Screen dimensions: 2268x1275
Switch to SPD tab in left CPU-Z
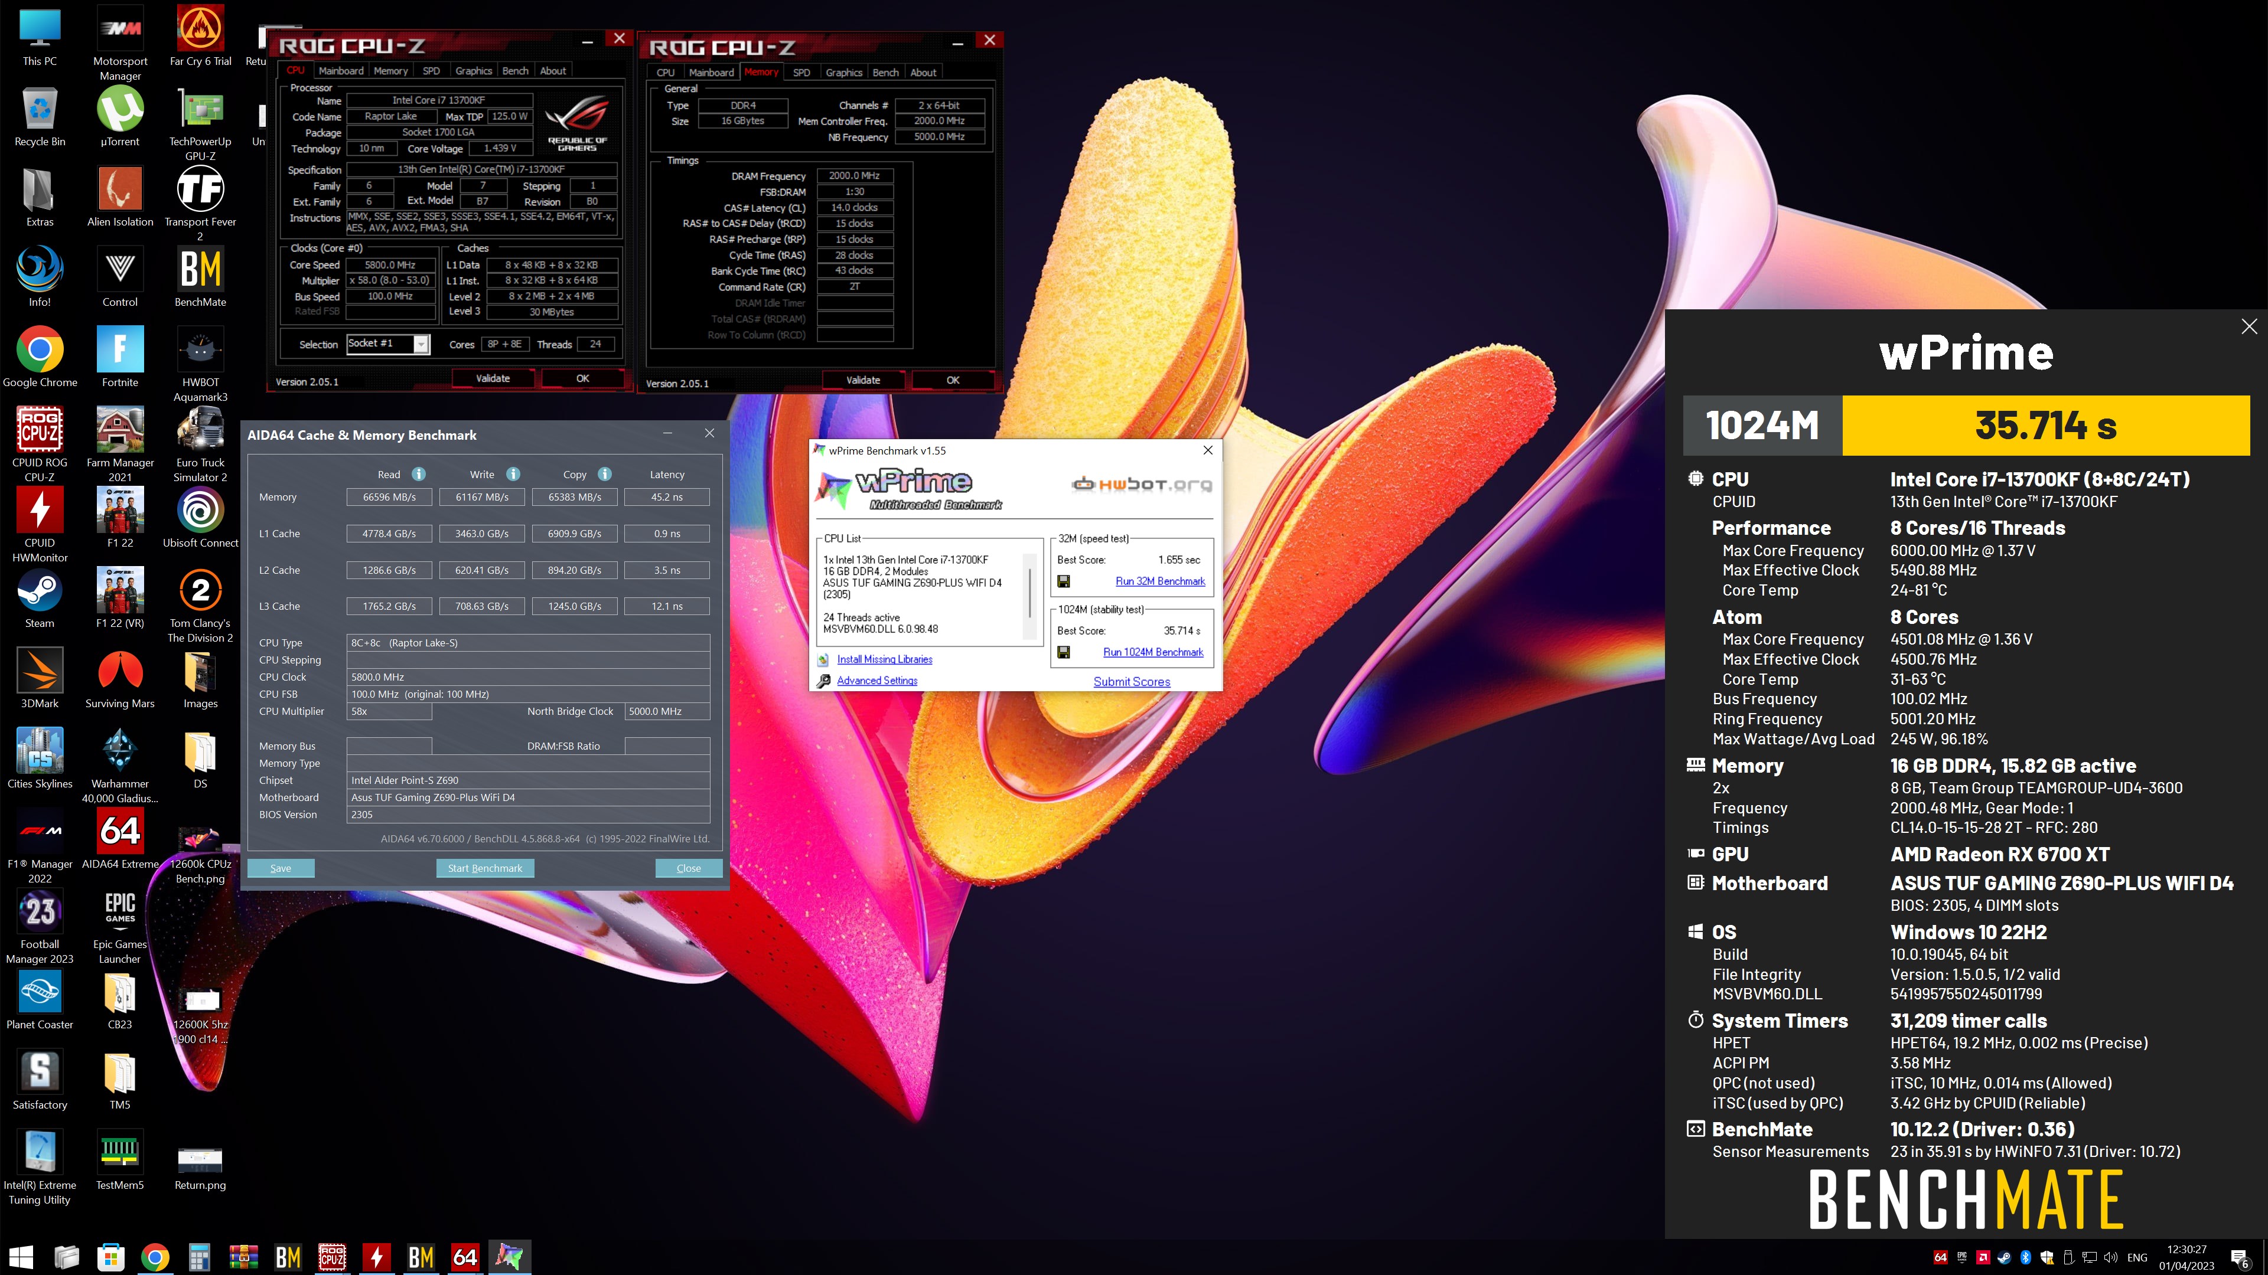point(431,71)
